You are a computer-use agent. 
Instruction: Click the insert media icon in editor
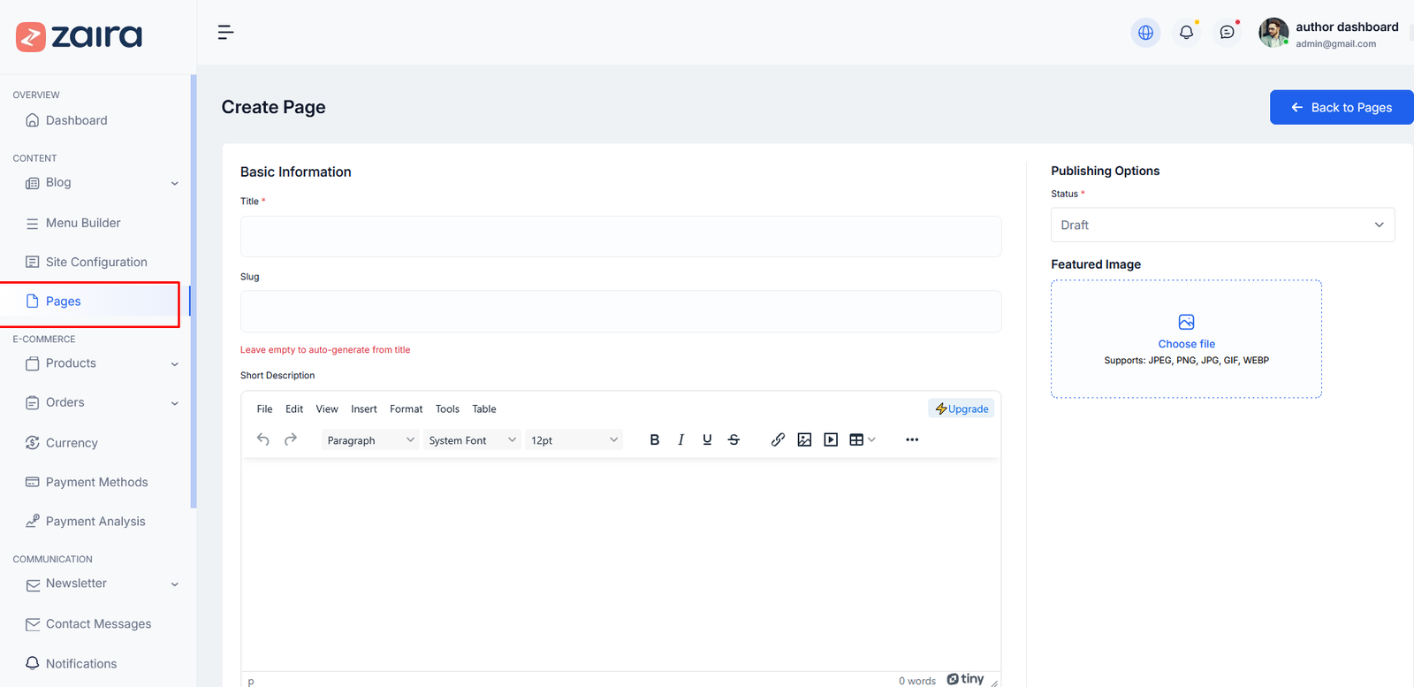(831, 440)
